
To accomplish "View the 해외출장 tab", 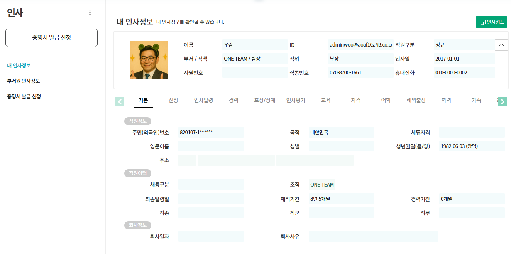I will tap(416, 100).
